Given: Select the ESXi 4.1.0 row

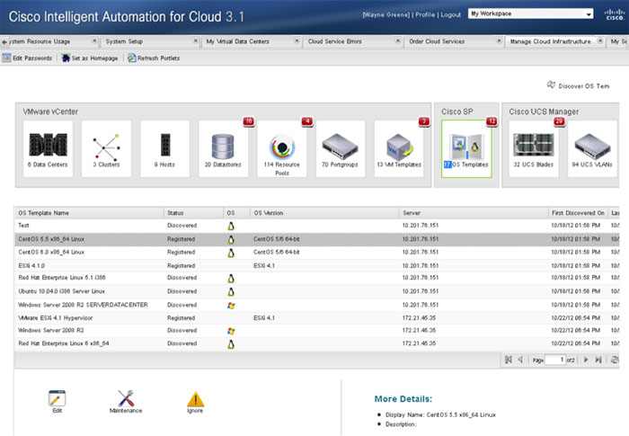Looking at the screenshot, I should [317, 266].
